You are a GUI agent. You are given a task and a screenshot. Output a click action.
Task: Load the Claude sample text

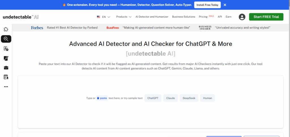tap(170, 98)
